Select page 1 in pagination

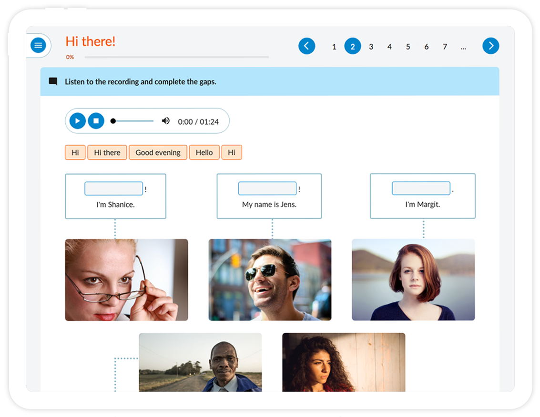334,47
